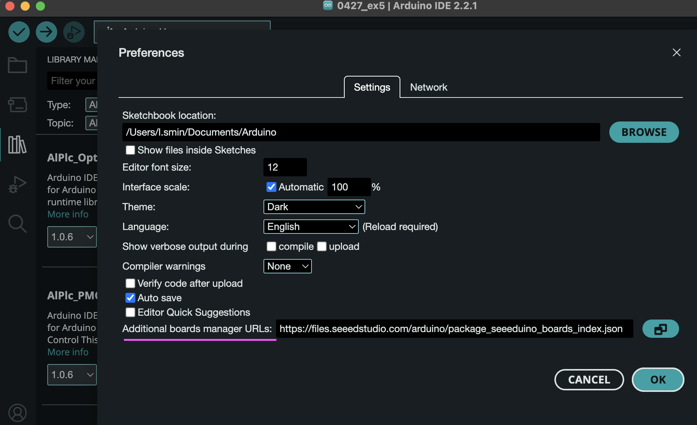This screenshot has width=697, height=425.
Task: Open the Debug sidebar panel icon
Action: [18, 184]
